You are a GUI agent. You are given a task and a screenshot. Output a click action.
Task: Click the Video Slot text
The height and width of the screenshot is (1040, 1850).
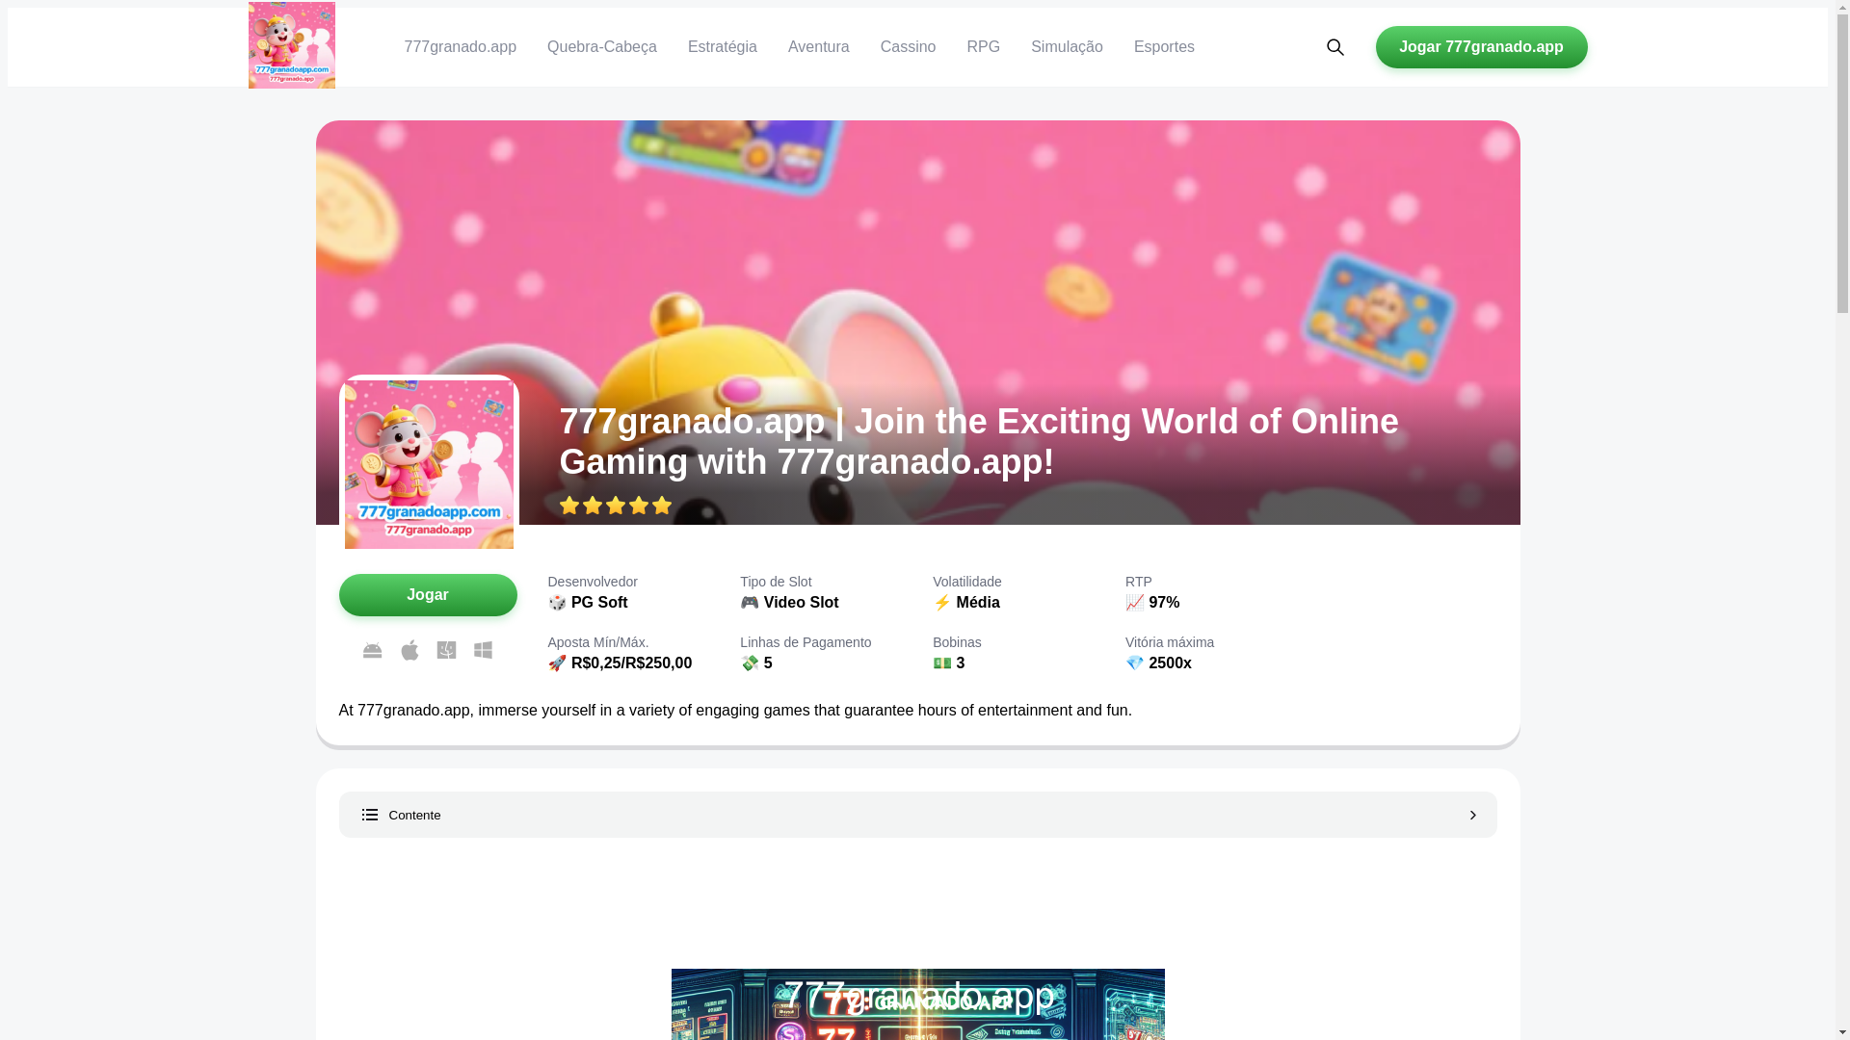(801, 603)
